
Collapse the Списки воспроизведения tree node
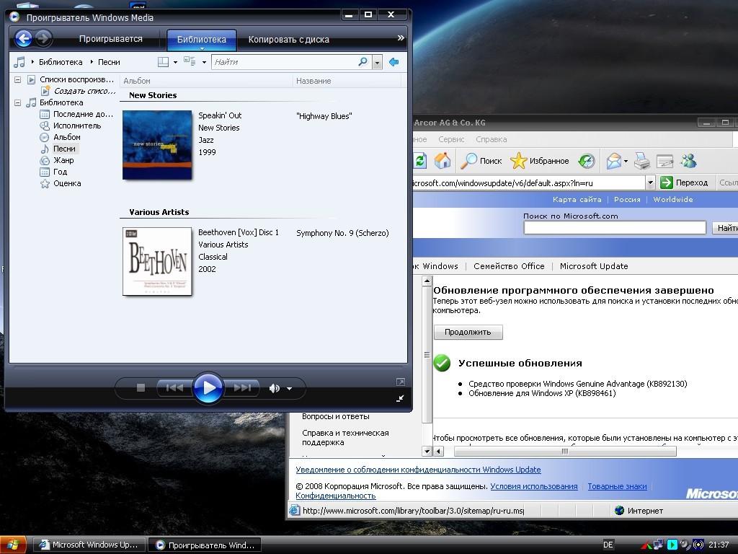[x=18, y=79]
